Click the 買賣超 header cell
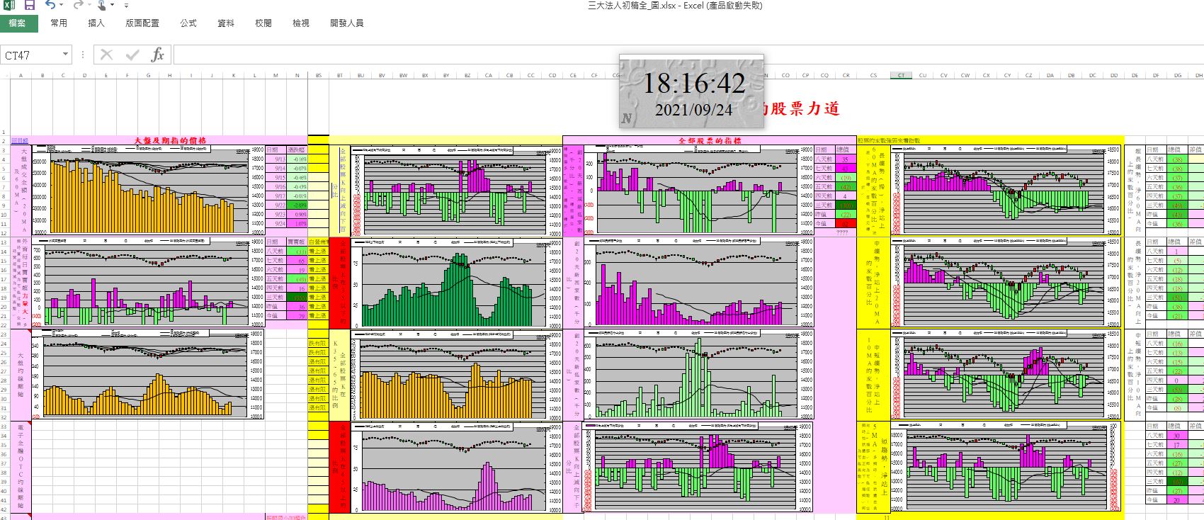The image size is (1204, 520). tap(297, 242)
